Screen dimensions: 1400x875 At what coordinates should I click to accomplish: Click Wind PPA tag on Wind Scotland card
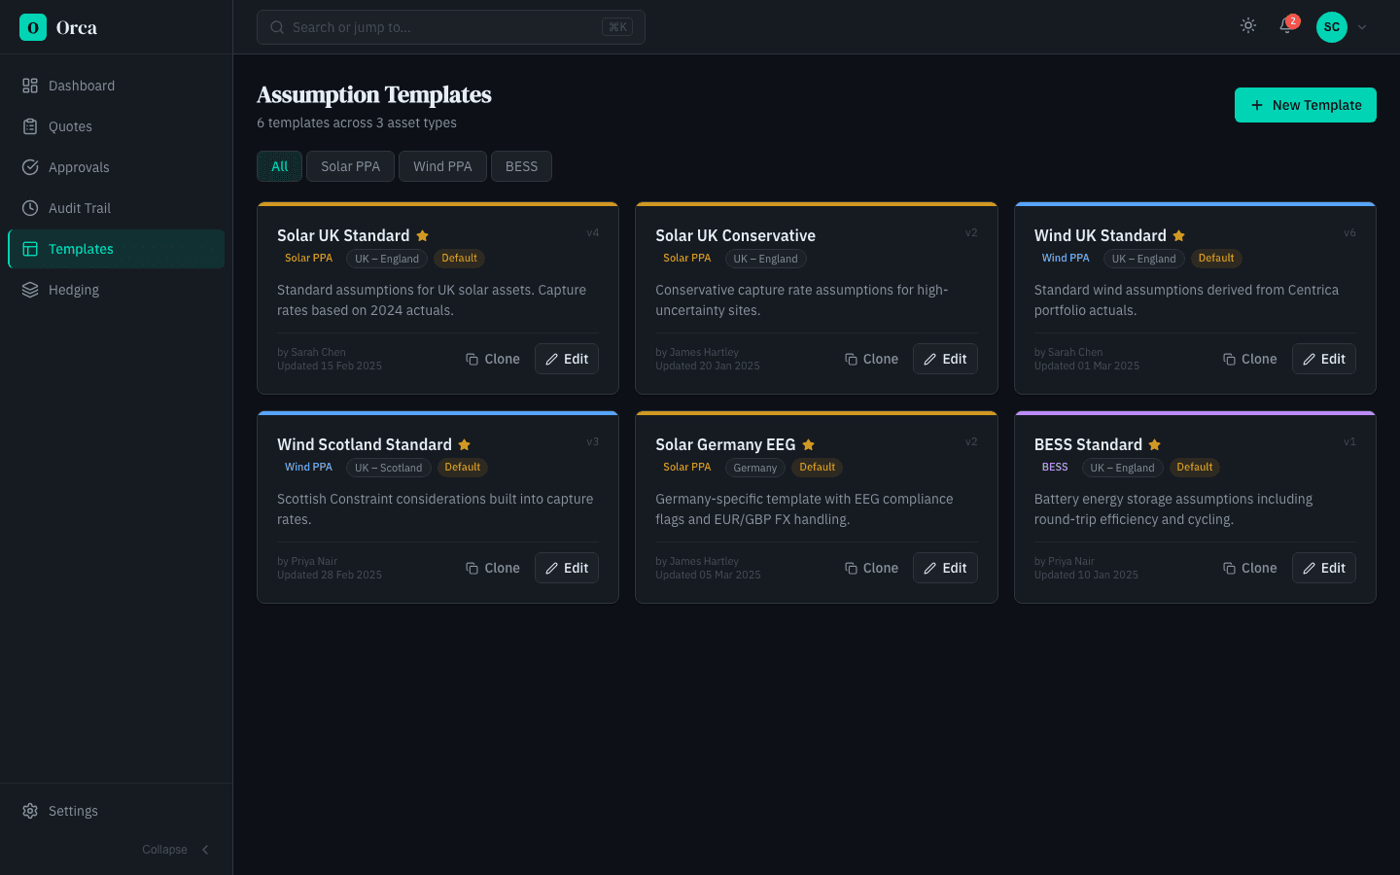309,468
